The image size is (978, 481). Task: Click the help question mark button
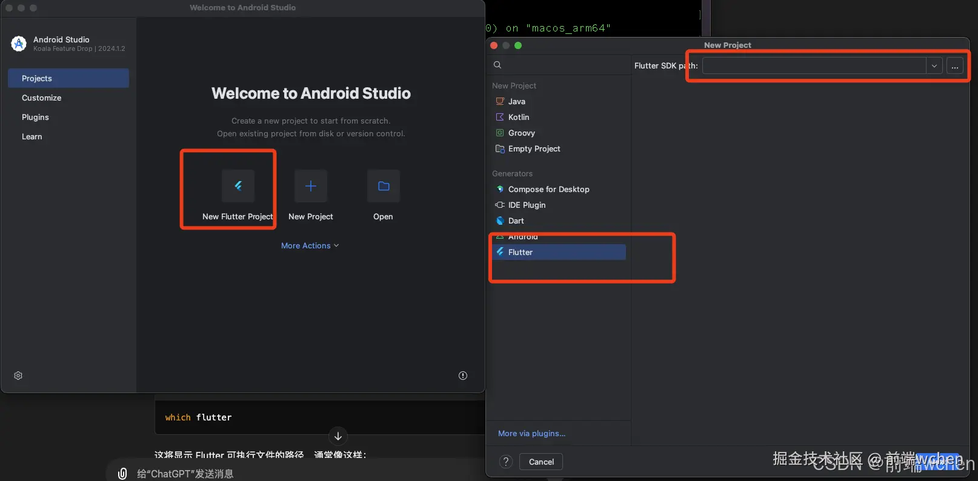(506, 462)
